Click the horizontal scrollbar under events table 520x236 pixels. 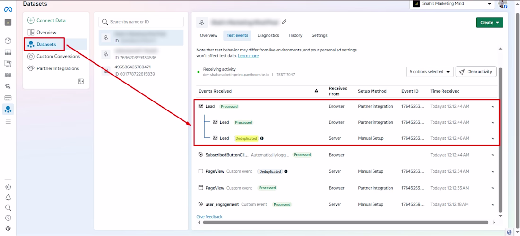(x=345, y=222)
